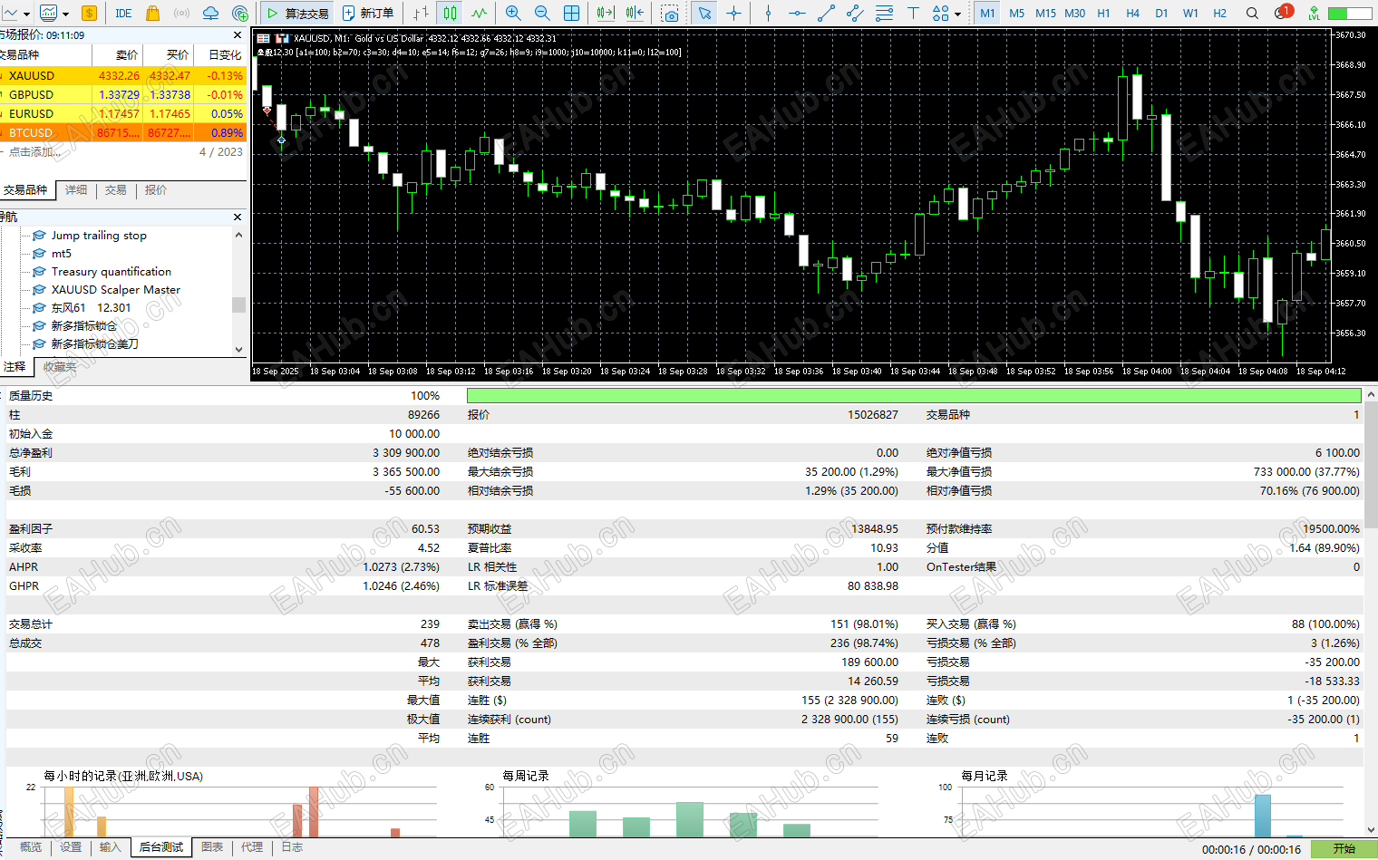The width and height of the screenshot is (1378, 860).
Task: Select the cursor arrow pointer mode
Action: point(704,13)
